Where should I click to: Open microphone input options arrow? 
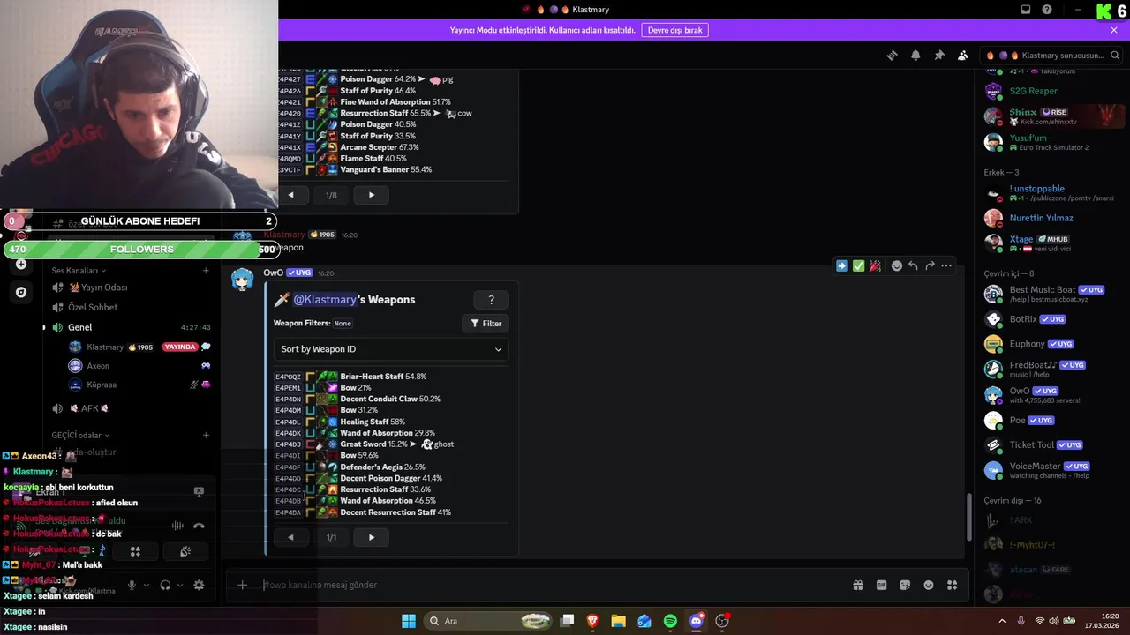[x=147, y=585]
